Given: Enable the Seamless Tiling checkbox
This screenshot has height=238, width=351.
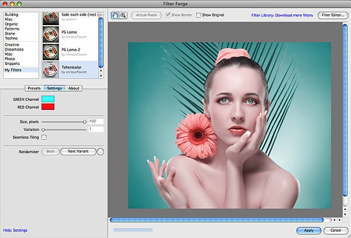Looking at the screenshot, I should click(44, 137).
